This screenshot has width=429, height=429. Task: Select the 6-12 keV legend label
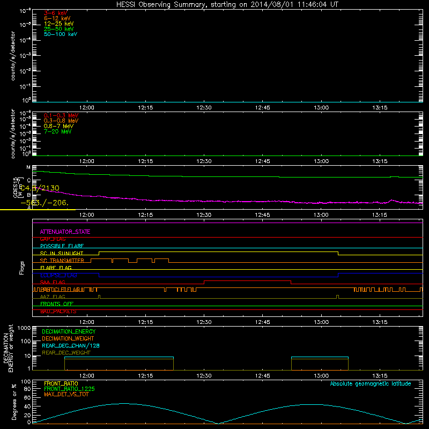pos(57,18)
